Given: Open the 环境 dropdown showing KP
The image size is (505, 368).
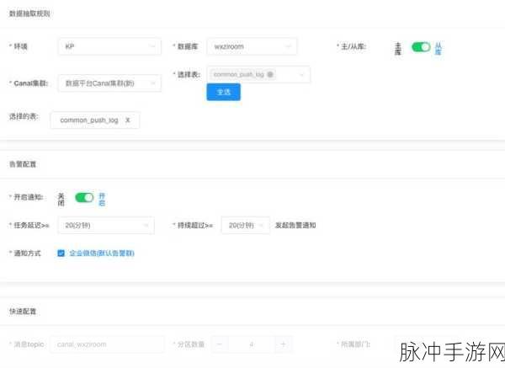Looking at the screenshot, I should click(109, 46).
